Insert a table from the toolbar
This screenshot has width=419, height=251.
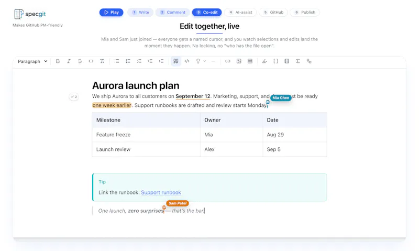tap(250, 61)
